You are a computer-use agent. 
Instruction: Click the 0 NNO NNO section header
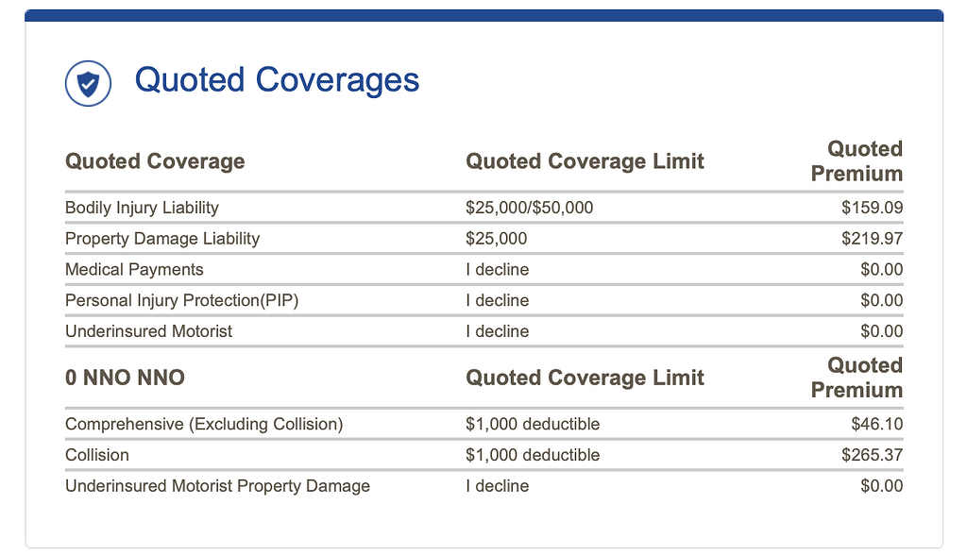point(125,378)
